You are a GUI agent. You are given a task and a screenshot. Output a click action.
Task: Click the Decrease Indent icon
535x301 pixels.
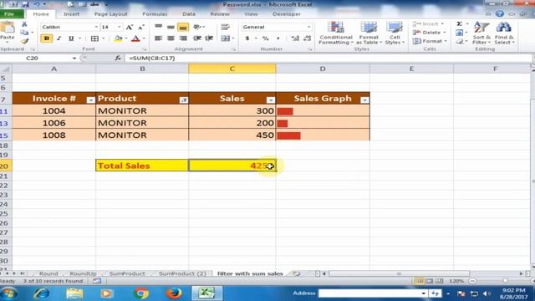click(x=197, y=38)
